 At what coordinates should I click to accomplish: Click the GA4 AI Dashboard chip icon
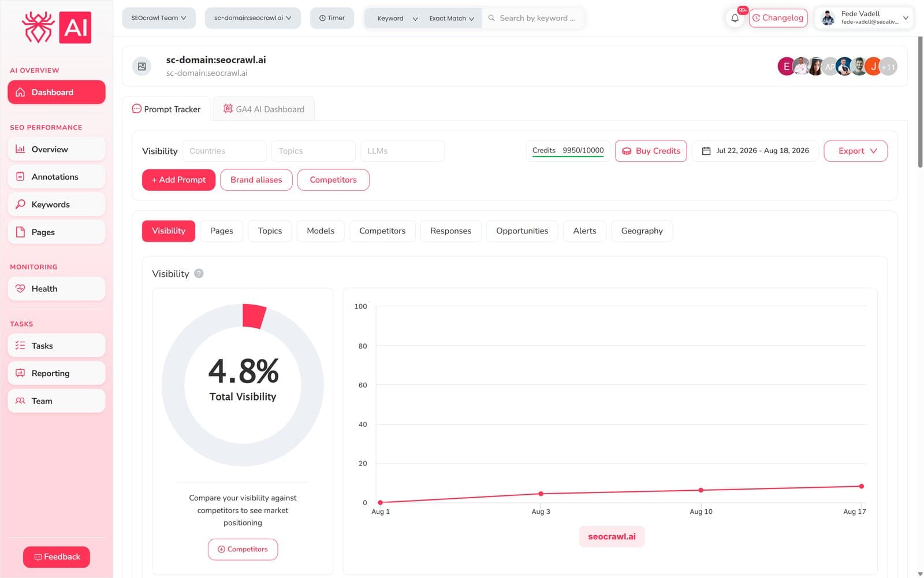(228, 109)
